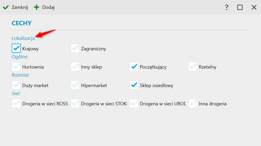Click the Lokalizacja group header link
The height and width of the screenshot is (146, 261).
click(x=23, y=38)
